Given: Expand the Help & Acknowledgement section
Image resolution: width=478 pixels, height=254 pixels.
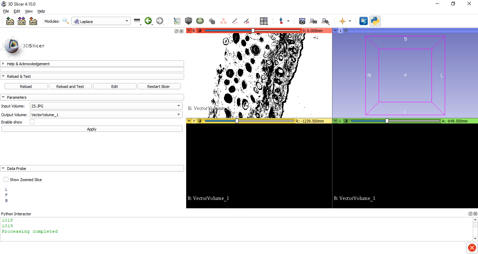Looking at the screenshot, I should click(x=92, y=64).
